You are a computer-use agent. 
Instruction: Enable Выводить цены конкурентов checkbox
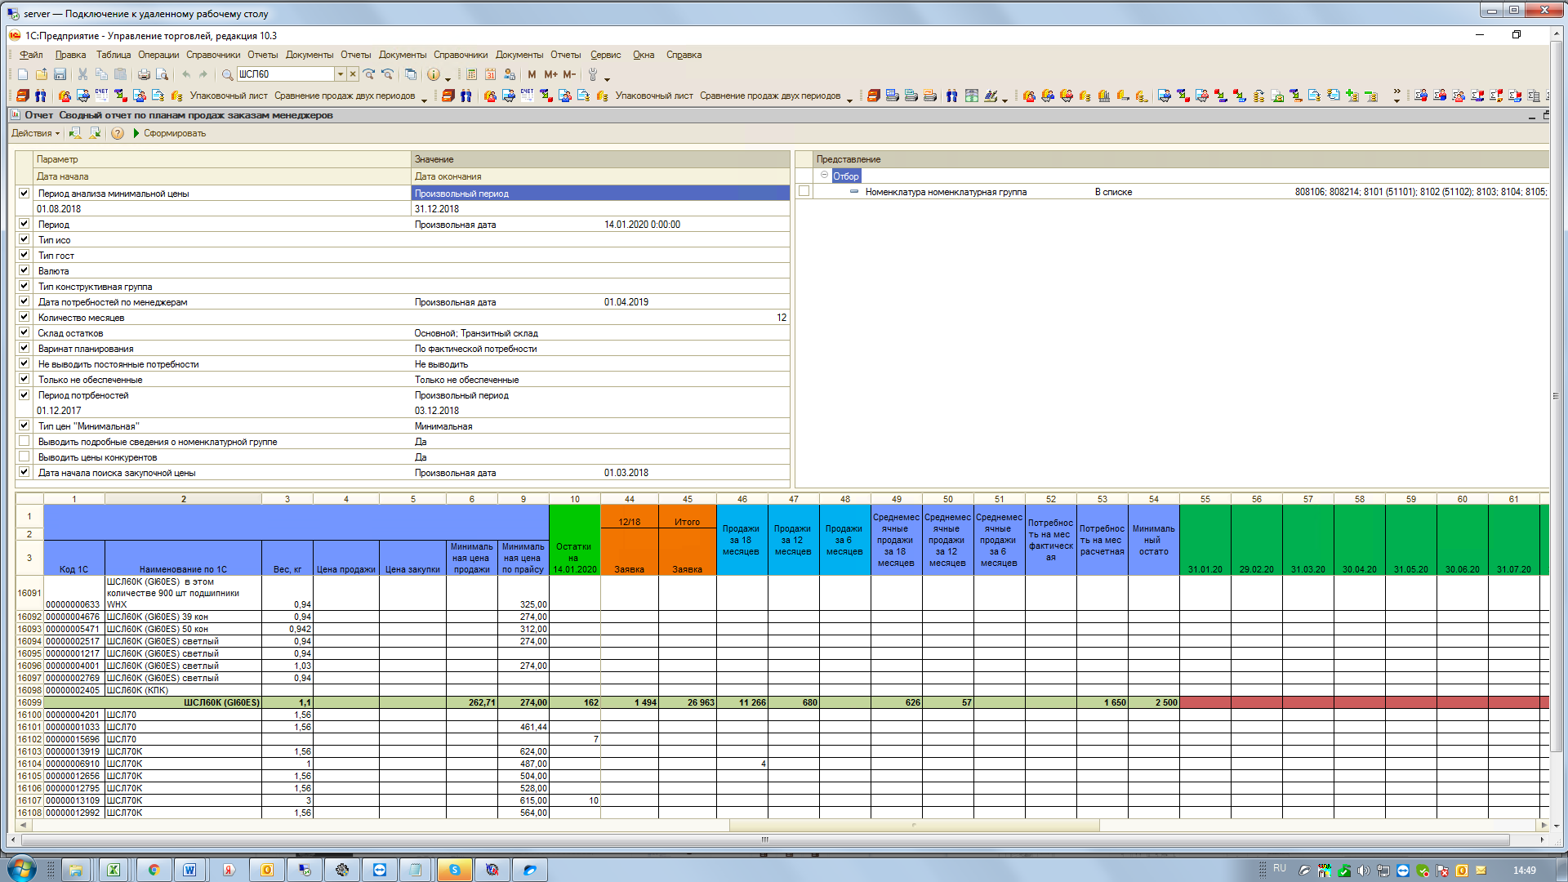(x=24, y=457)
